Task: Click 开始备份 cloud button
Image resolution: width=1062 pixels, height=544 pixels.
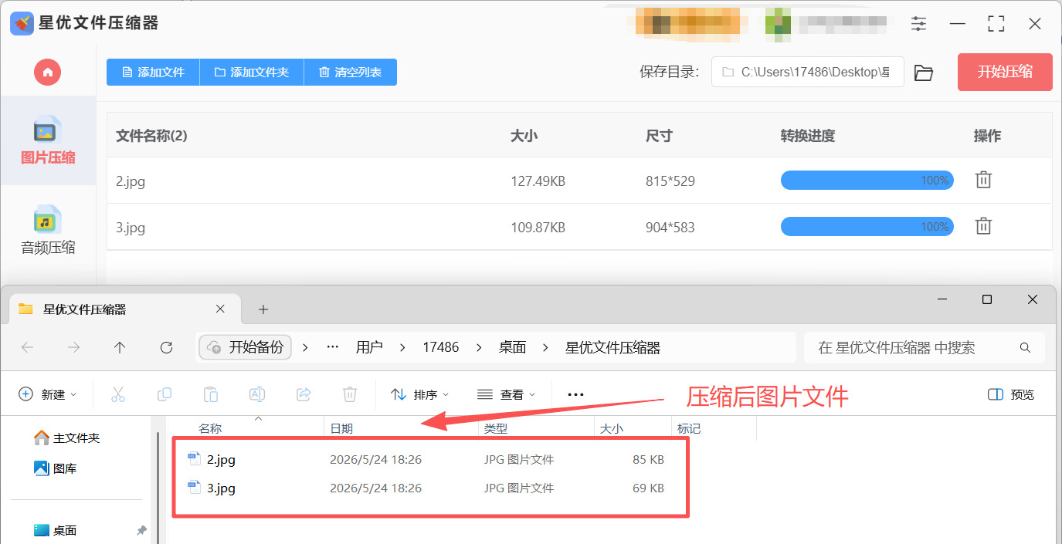Action: (246, 347)
